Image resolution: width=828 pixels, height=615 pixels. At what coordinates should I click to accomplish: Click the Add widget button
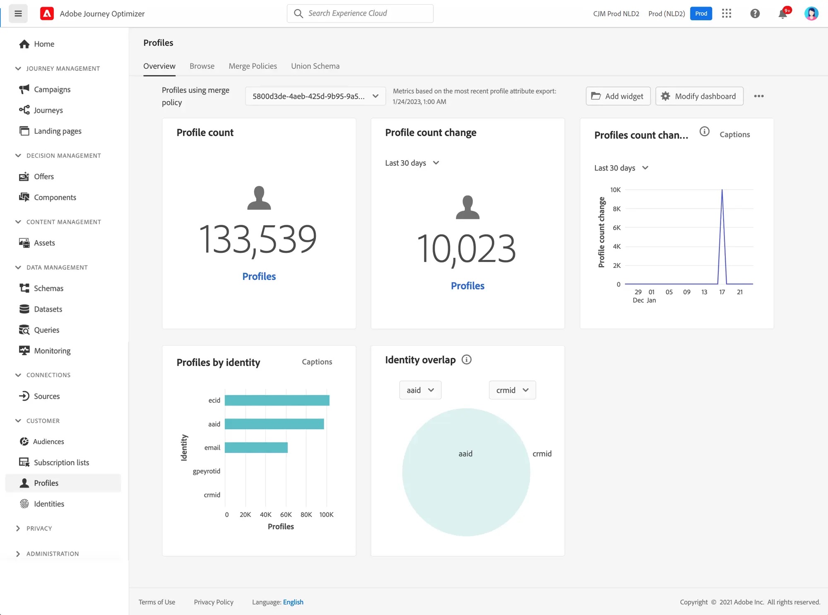point(618,96)
